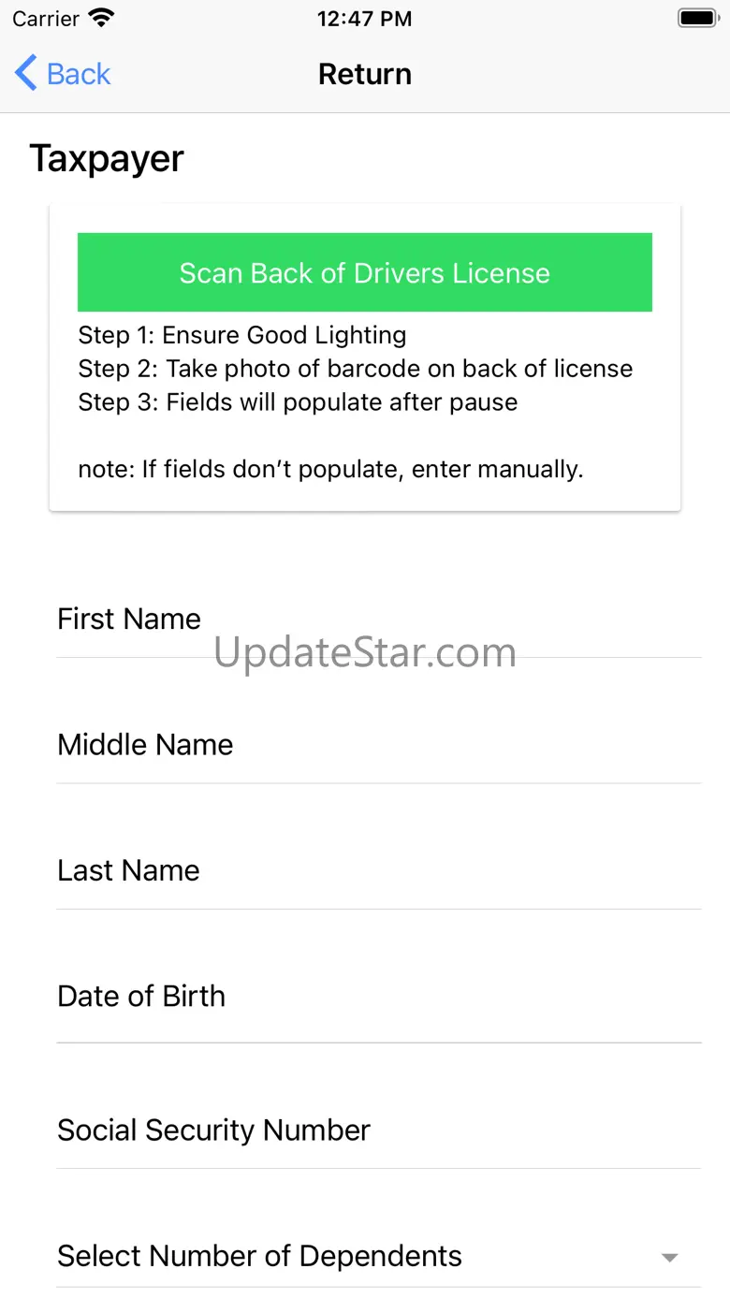Tap the green Scan Back of Drivers License button
The width and height of the screenshot is (730, 1298).
point(364,272)
